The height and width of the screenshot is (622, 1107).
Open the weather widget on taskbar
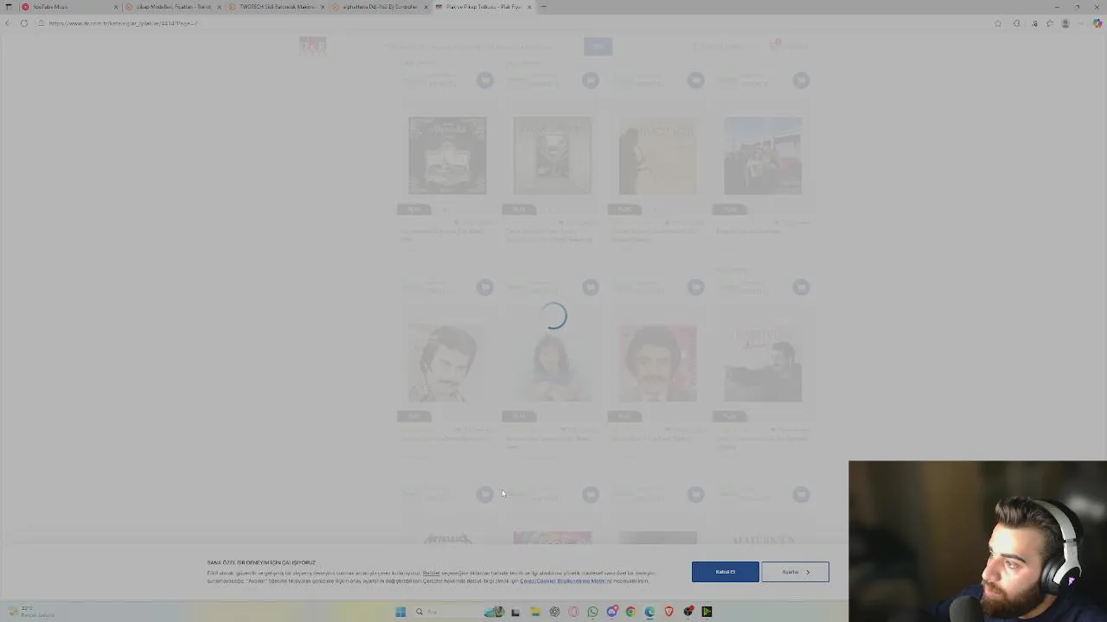click(30, 612)
